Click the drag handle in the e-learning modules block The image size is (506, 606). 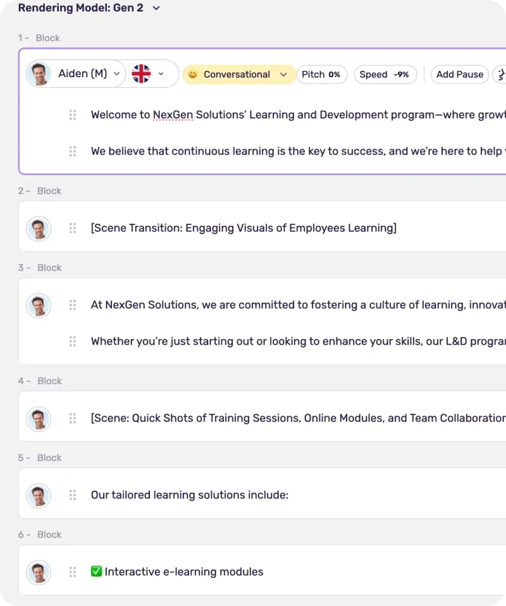tap(73, 572)
